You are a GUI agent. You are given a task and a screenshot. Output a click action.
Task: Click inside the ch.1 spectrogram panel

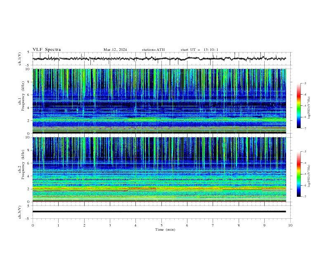click(159, 101)
